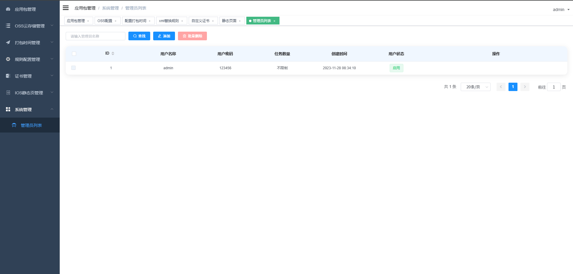Image resolution: width=573 pixels, height=274 pixels.
Task: Open 打包时间管理 via its rocket icon
Action: coord(8,42)
